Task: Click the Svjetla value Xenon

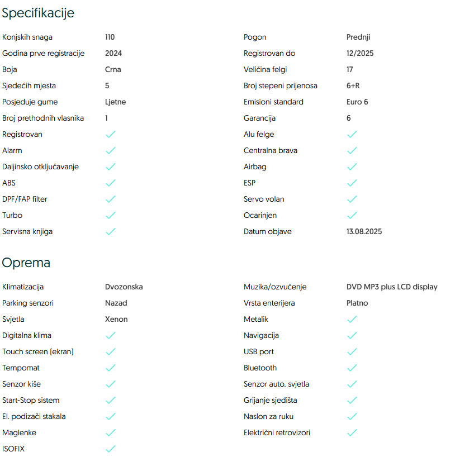Action: click(x=116, y=319)
